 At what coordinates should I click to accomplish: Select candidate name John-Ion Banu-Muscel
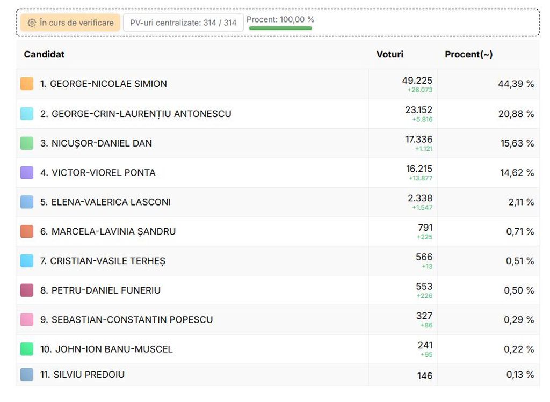coord(106,349)
